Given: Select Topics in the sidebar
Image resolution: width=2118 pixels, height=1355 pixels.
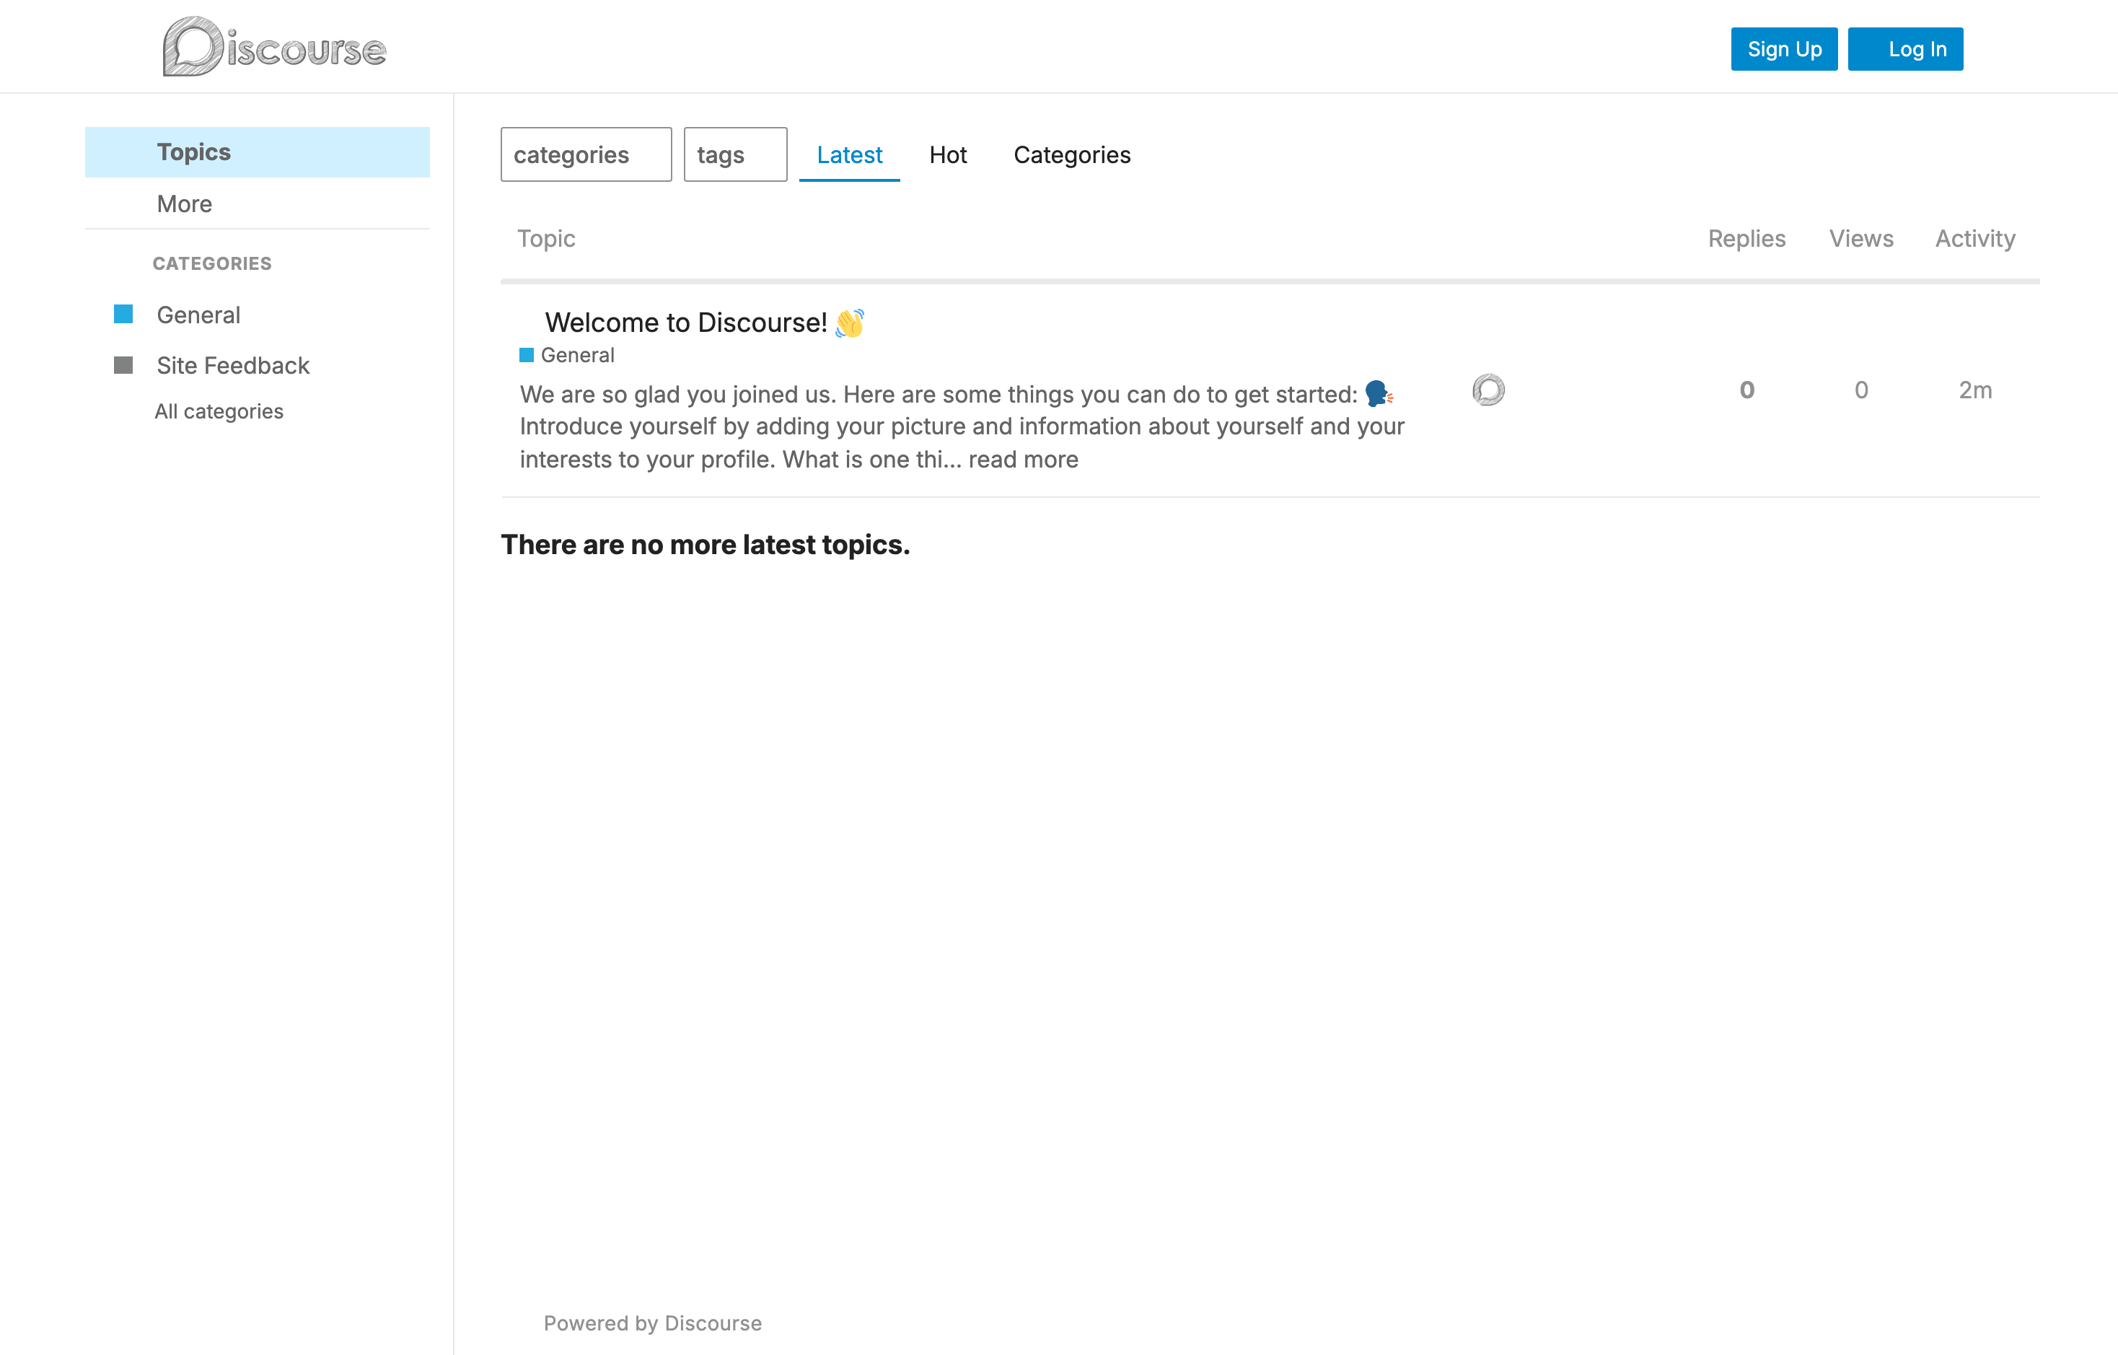Looking at the screenshot, I should pos(257,152).
